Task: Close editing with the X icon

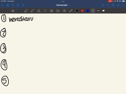Action: (118, 5)
